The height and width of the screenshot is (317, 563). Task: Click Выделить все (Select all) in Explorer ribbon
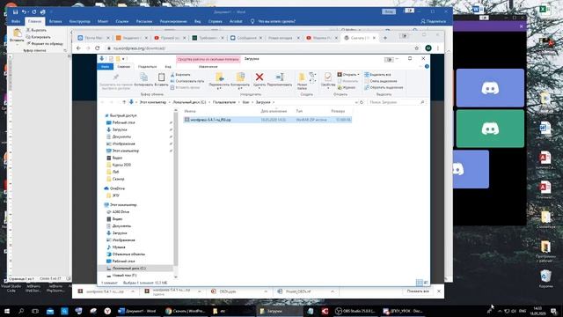pyautogui.click(x=377, y=74)
